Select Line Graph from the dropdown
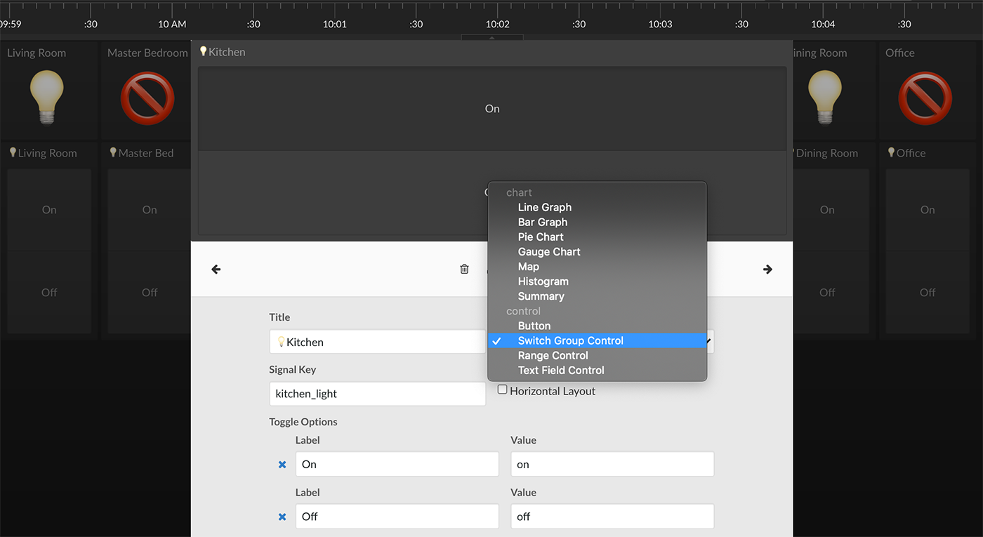983x537 pixels. (598, 207)
